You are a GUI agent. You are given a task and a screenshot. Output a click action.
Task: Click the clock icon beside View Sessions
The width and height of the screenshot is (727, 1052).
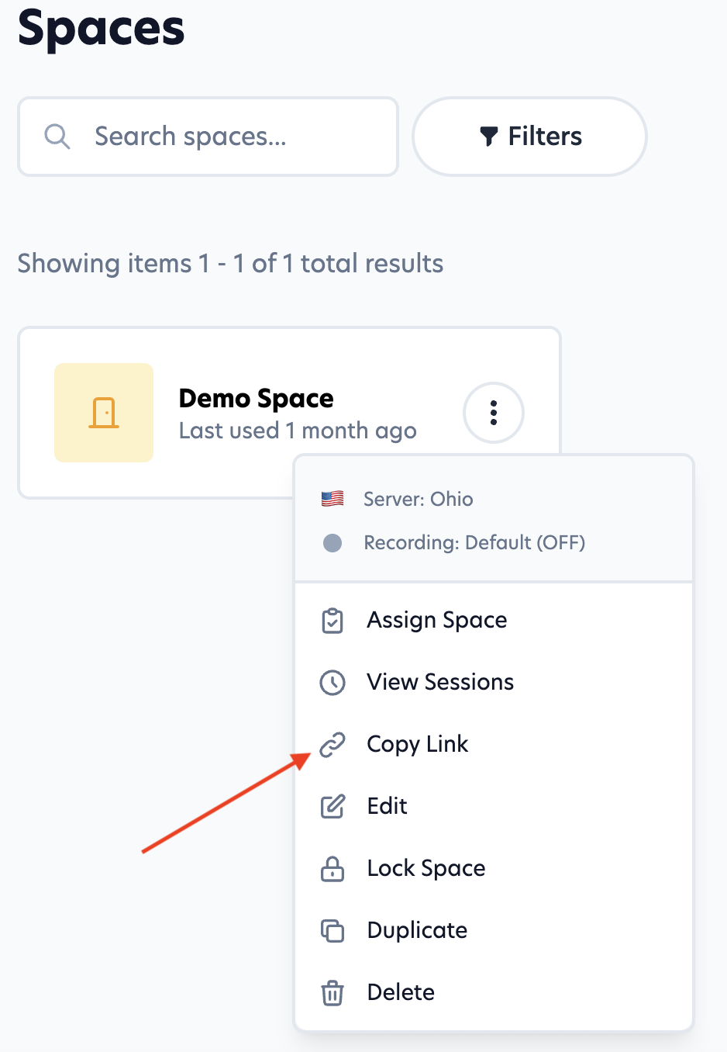(x=332, y=683)
